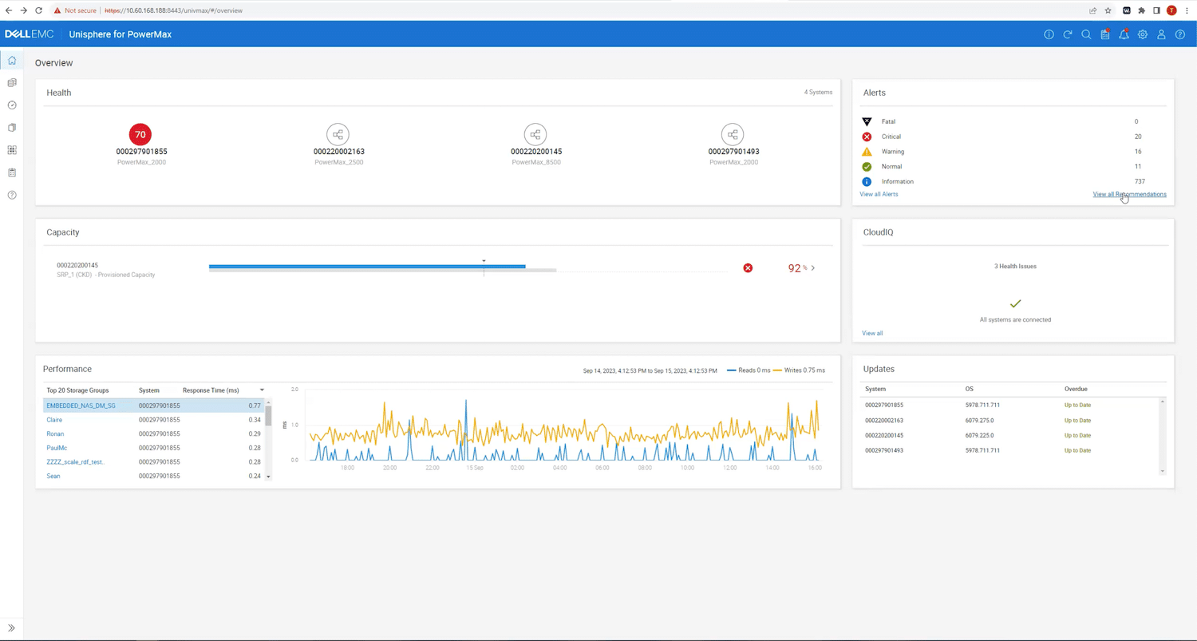Click the Reads 0 ms legend entry
1197x641 pixels.
pos(749,370)
